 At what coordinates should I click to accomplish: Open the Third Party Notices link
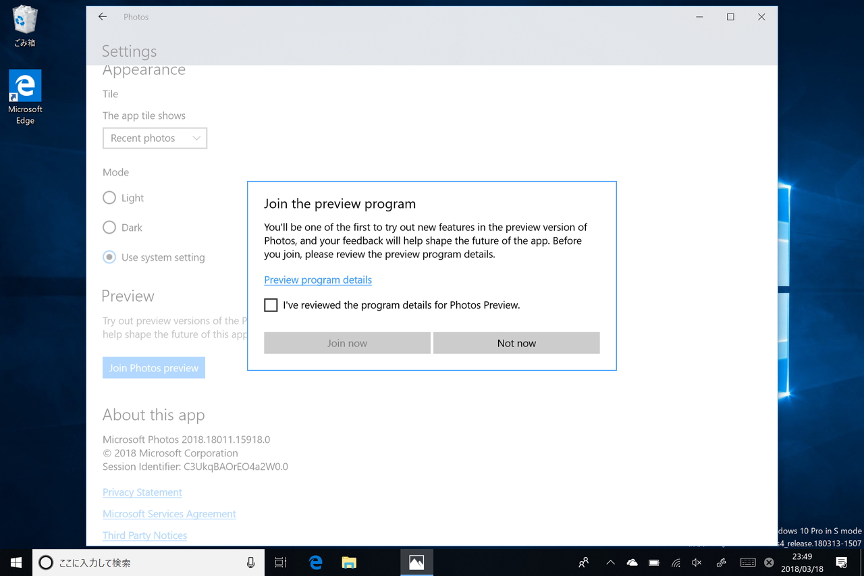point(144,535)
